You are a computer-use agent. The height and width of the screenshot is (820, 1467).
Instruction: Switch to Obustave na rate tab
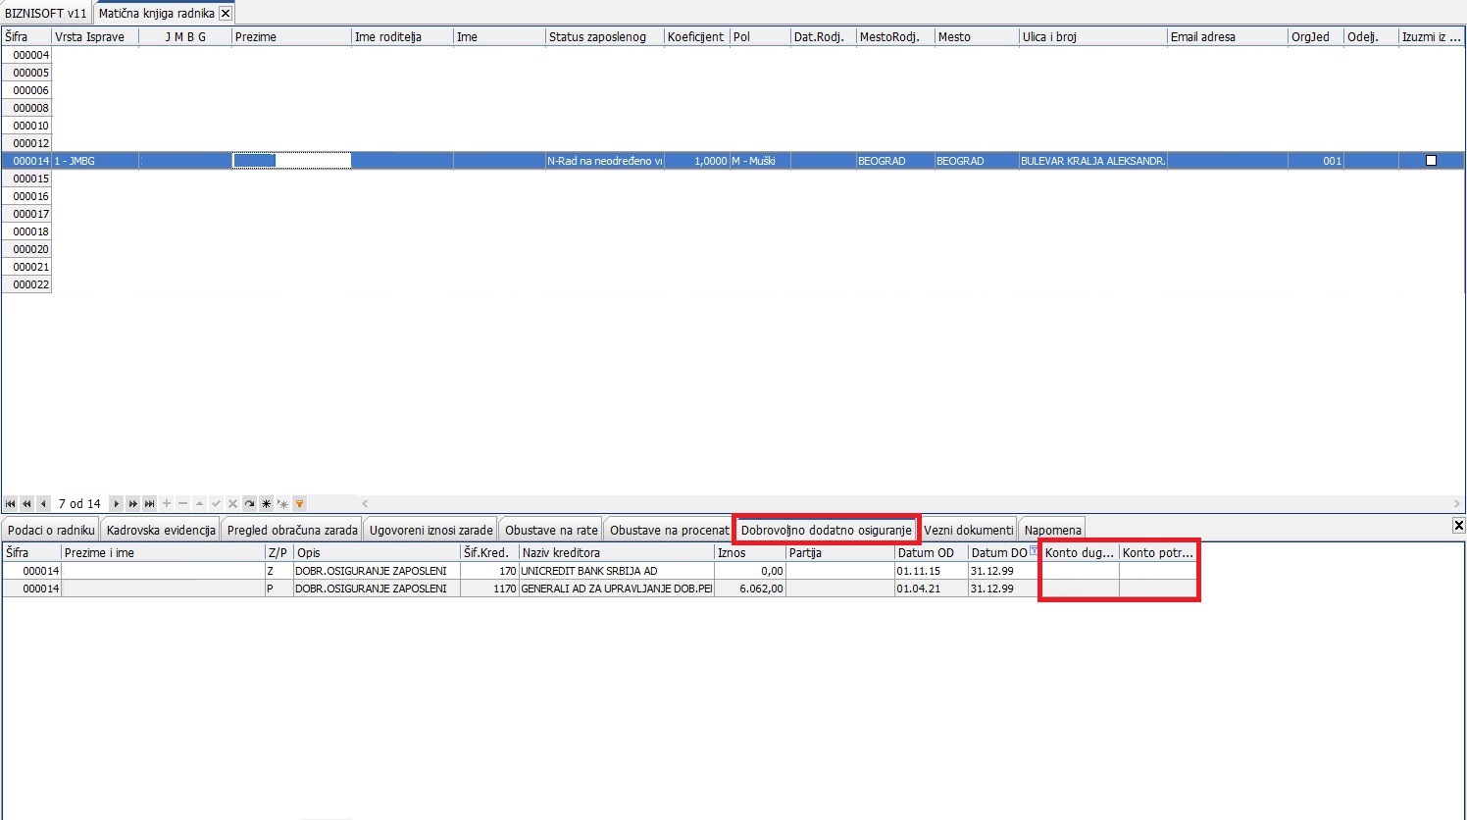(x=550, y=530)
